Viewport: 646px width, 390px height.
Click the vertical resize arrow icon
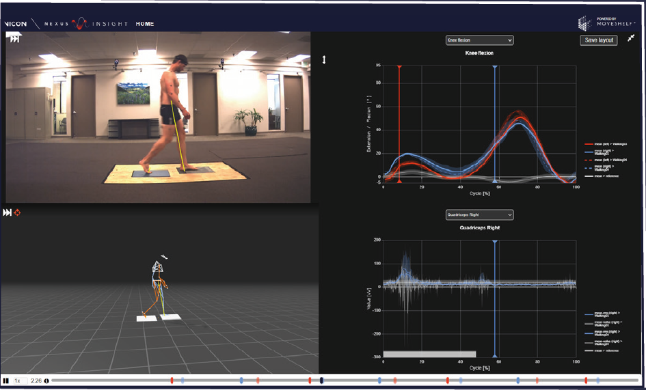point(324,60)
